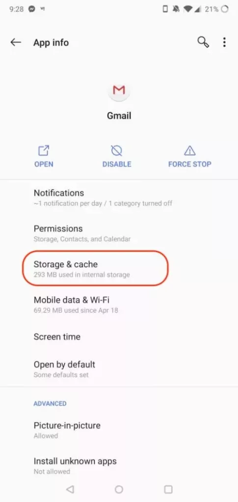Tap the Open app icon
The width and height of the screenshot is (238, 502).
coord(44,151)
